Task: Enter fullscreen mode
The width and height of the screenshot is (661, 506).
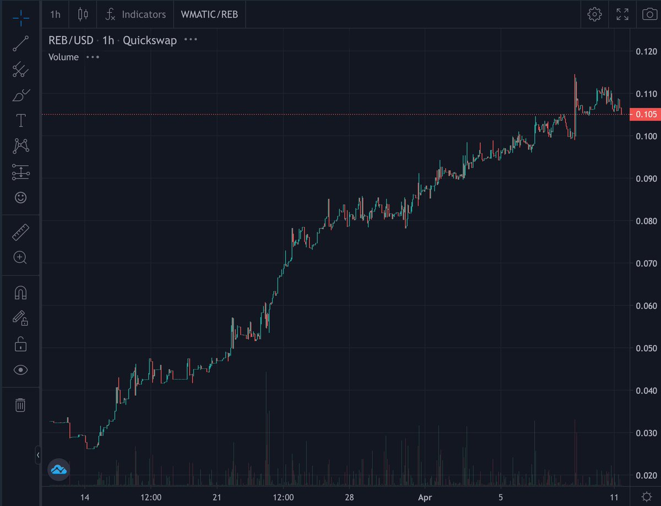Action: coord(622,14)
